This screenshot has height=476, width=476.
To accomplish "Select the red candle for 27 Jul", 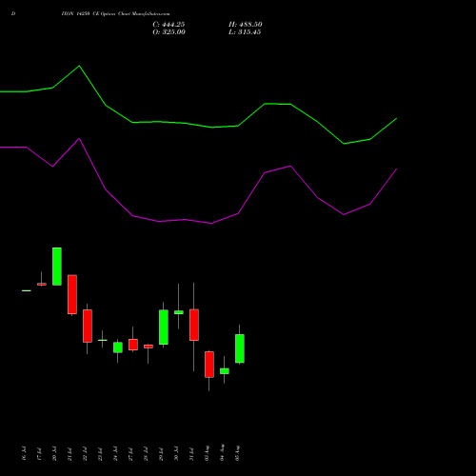I will pos(133,345).
